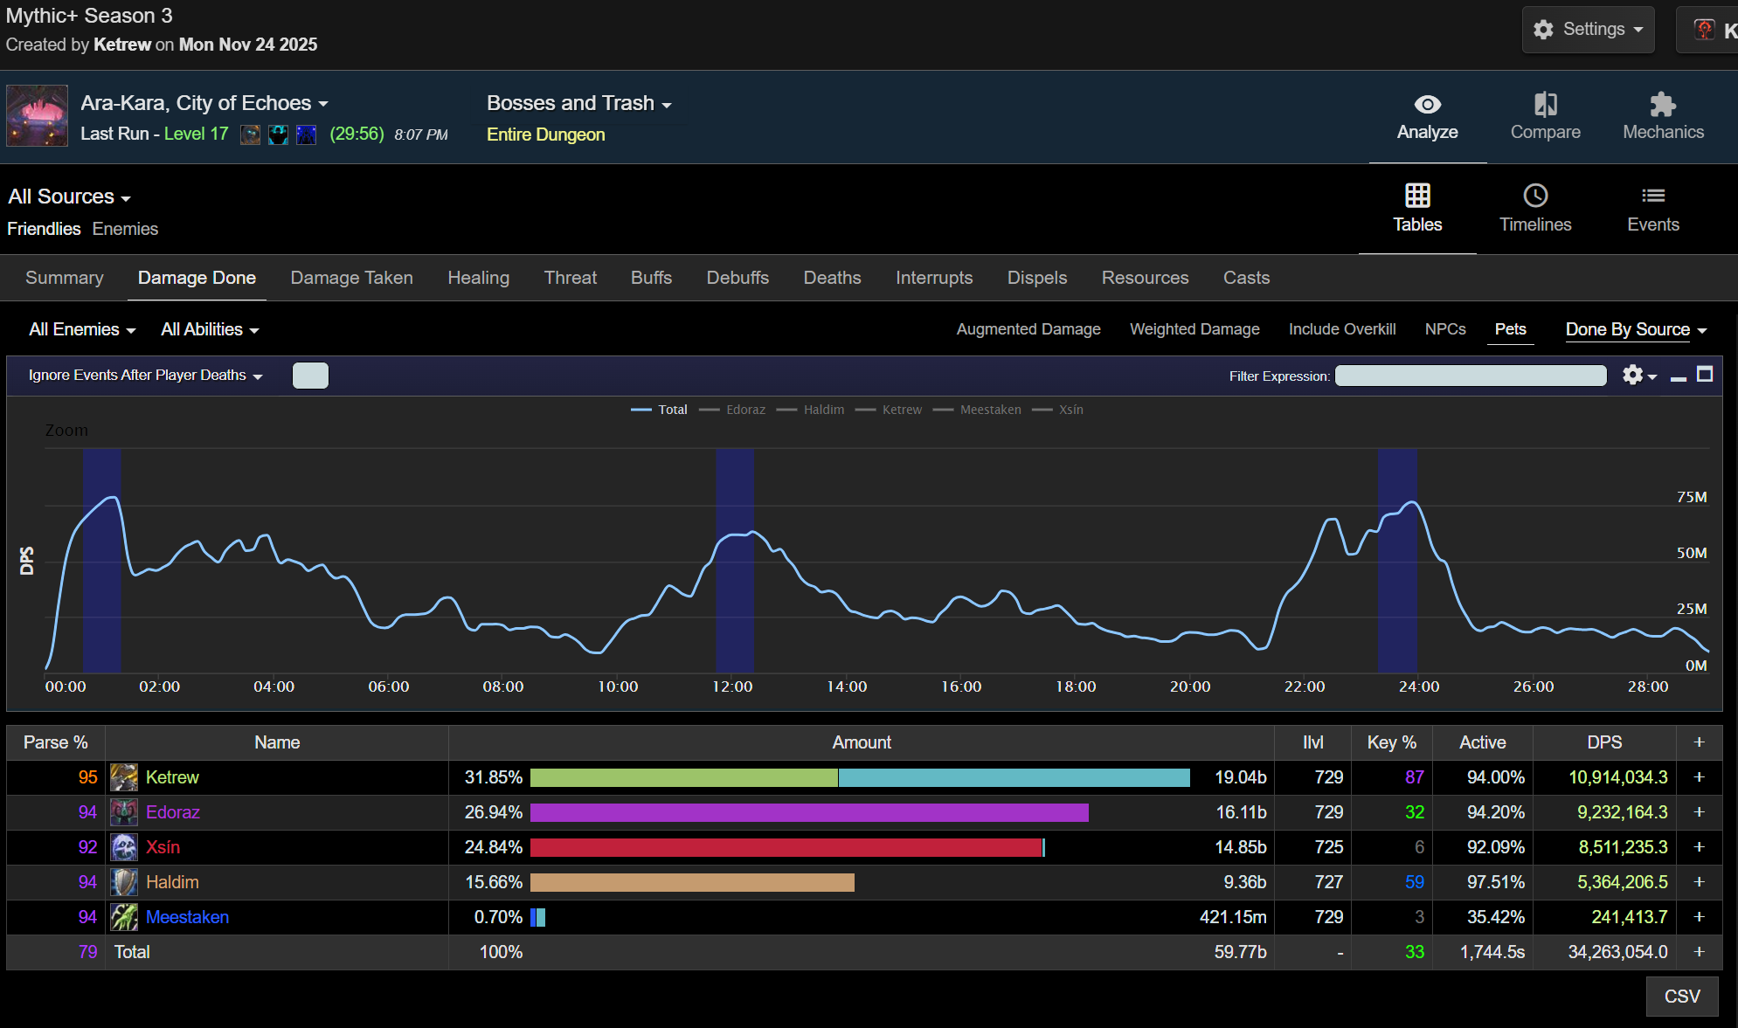The image size is (1738, 1028).
Task: Switch to the Healing tab
Action: click(478, 278)
